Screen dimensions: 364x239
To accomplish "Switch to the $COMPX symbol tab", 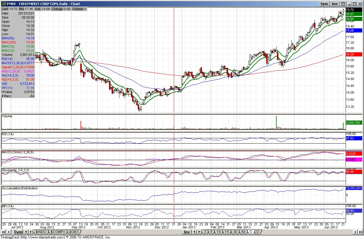I will (x=58, y=232).
